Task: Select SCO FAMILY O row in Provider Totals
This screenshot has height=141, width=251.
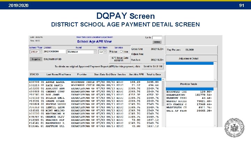Action: (189, 104)
